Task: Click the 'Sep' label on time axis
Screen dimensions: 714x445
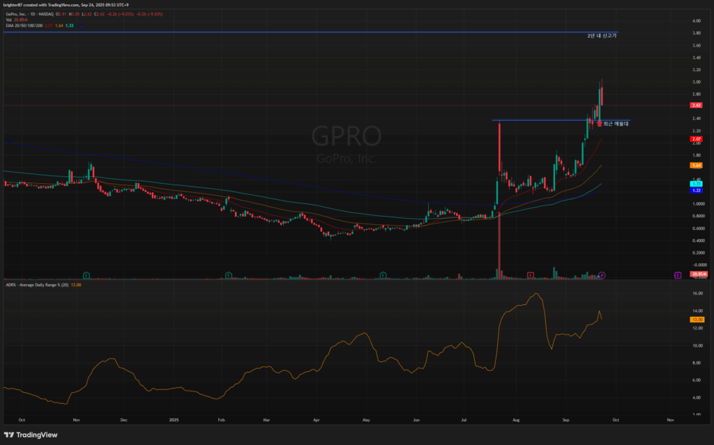Action: 565,420
